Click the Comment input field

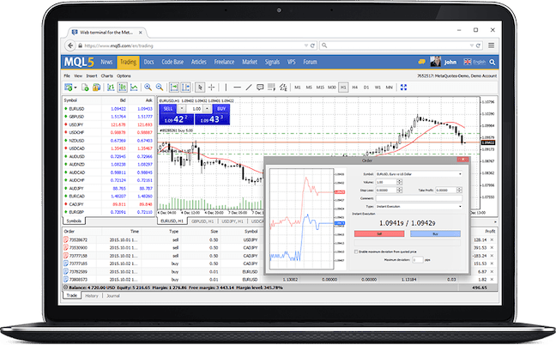pos(419,198)
